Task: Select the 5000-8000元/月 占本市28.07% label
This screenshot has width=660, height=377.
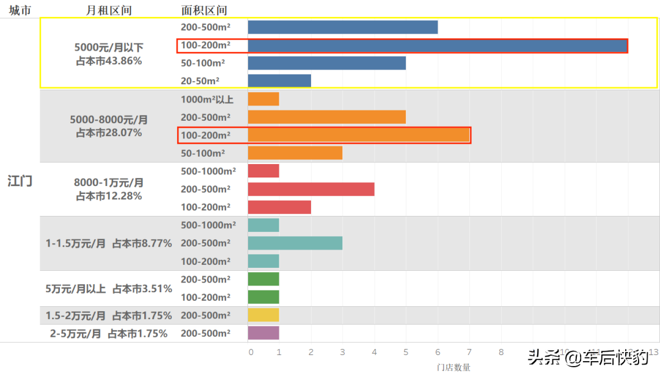Action: [109, 126]
